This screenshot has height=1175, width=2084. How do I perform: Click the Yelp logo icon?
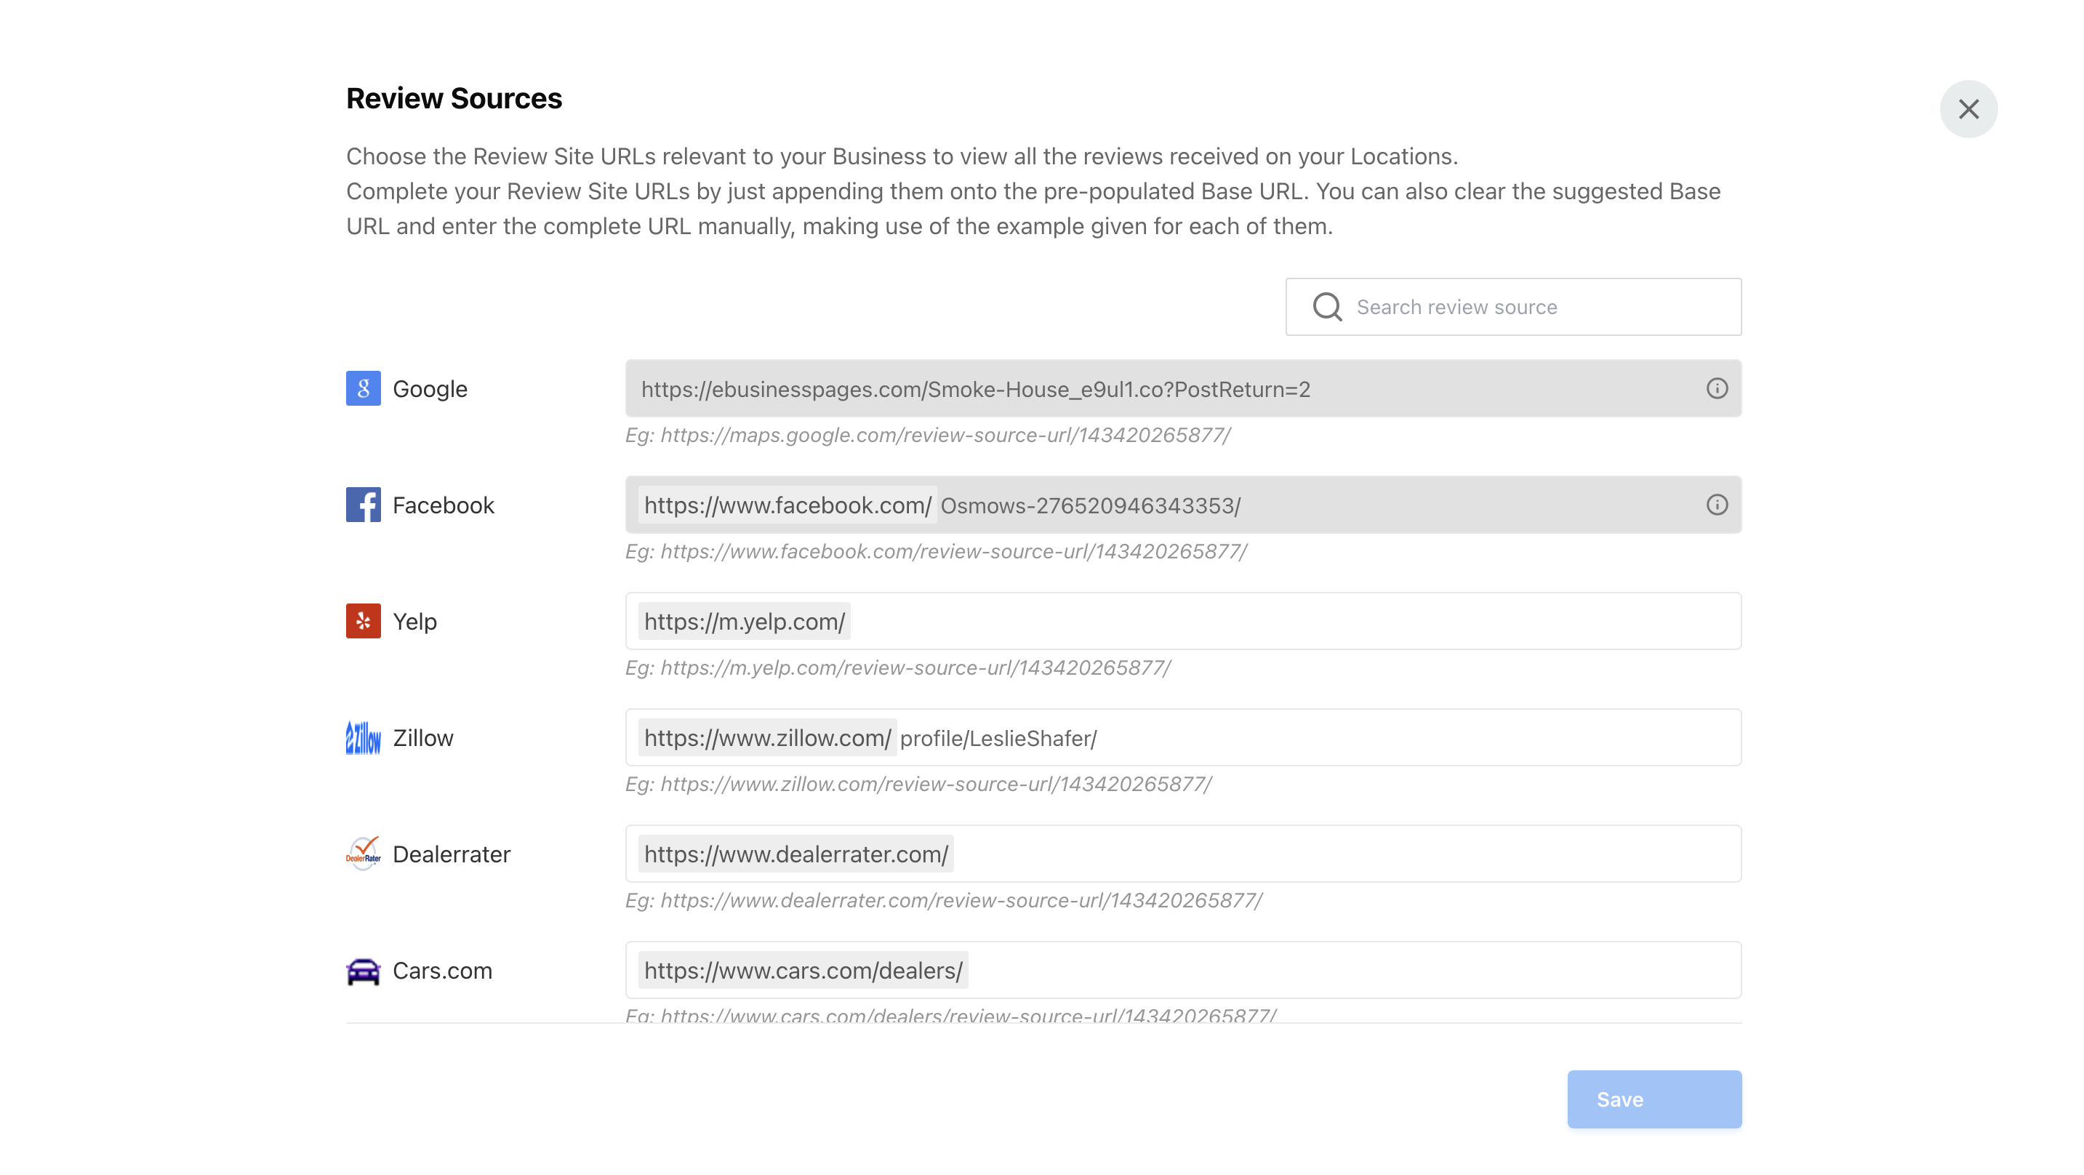click(364, 621)
